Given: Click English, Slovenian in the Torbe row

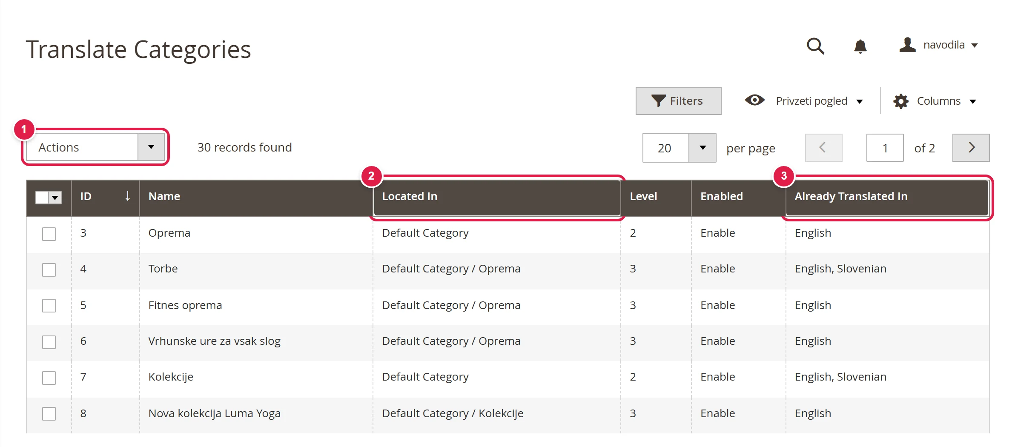Looking at the screenshot, I should click(840, 269).
